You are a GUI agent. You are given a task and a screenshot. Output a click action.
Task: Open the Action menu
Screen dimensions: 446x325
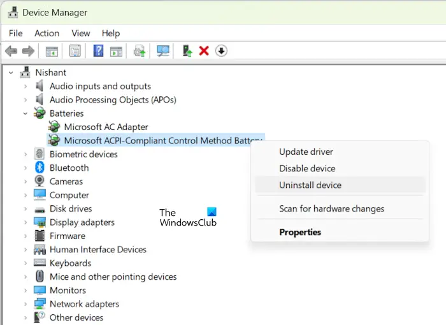(x=47, y=33)
